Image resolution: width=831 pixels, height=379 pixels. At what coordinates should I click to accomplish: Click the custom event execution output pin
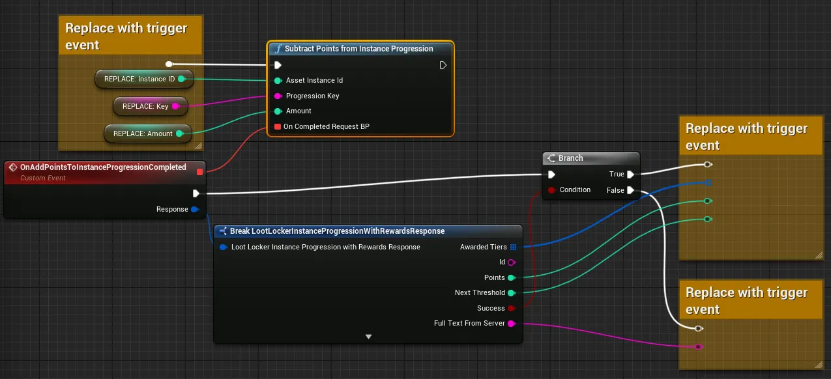[x=196, y=193]
